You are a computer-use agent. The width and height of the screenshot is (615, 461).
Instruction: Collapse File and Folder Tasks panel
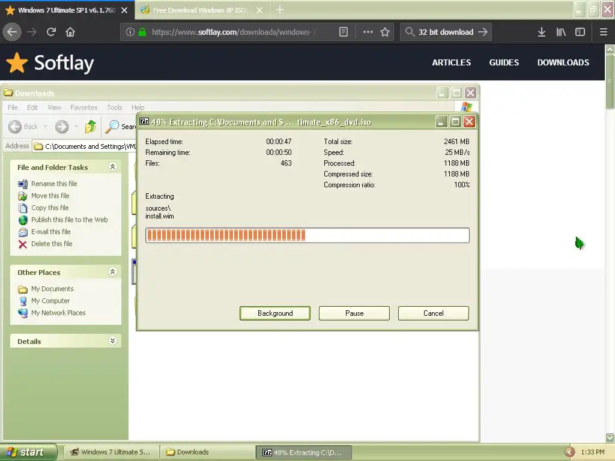tap(112, 167)
